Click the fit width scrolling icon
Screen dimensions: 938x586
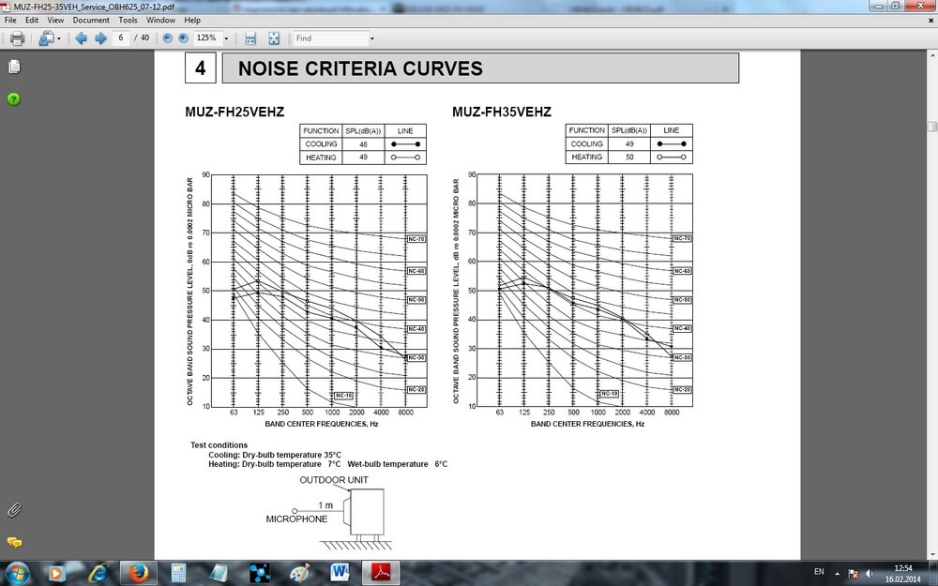tap(250, 38)
